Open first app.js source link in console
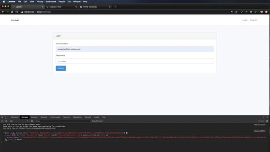 coord(260,125)
